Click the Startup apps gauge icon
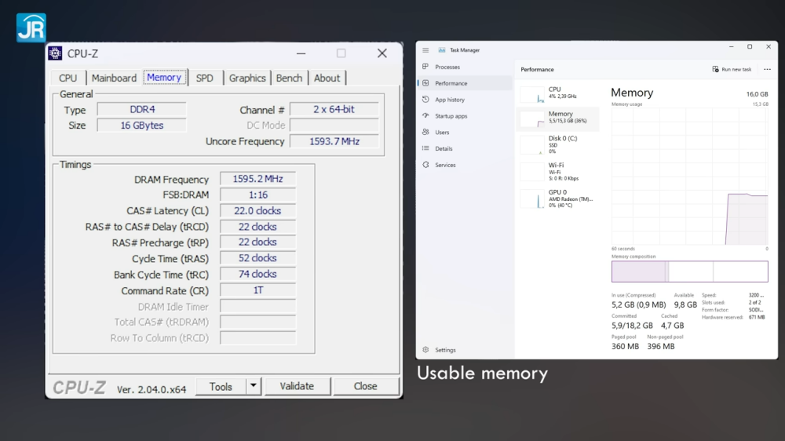This screenshot has width=785, height=441. coord(425,115)
